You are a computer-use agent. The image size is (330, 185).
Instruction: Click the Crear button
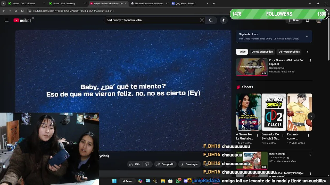[x=294, y=20]
